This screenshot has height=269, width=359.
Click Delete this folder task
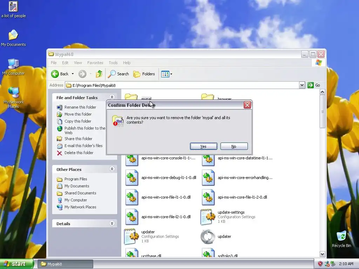tap(75, 153)
